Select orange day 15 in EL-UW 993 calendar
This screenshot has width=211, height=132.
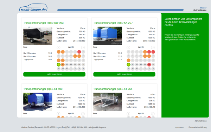coord(63,60)
